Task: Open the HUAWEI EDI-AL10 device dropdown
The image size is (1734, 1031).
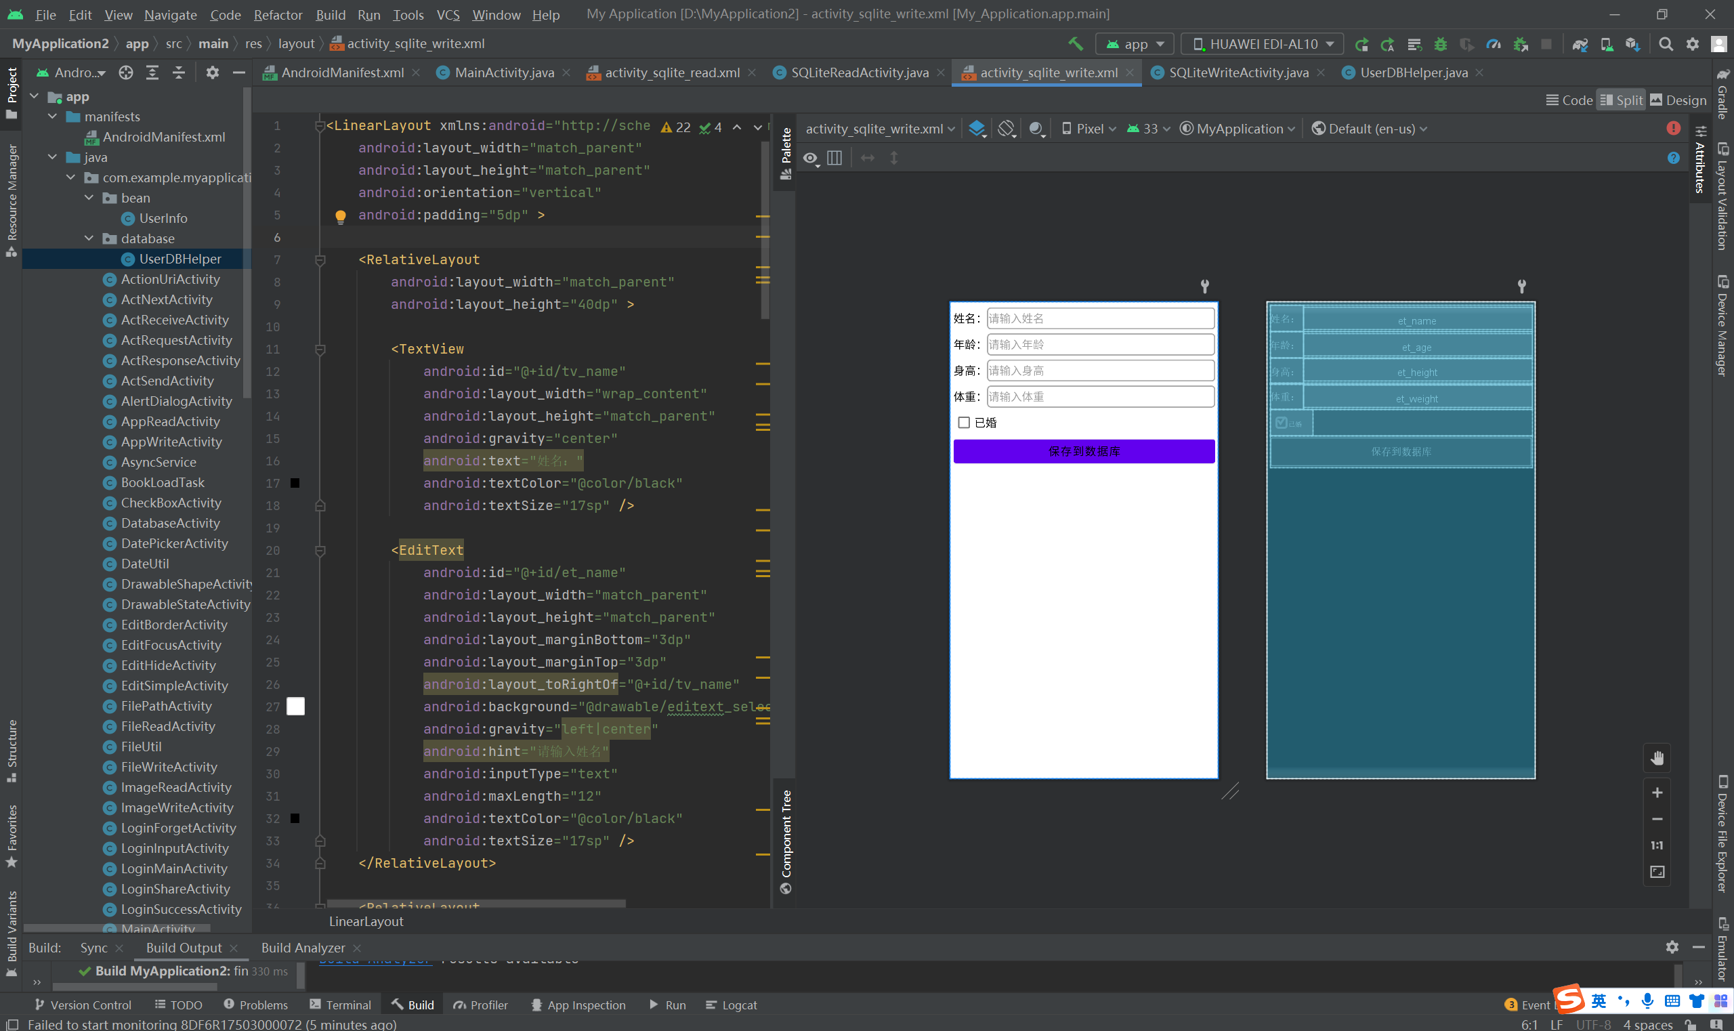Action: click(x=1263, y=44)
